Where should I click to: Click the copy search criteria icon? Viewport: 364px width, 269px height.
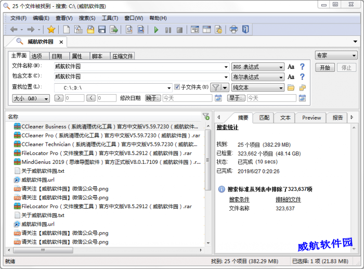(x=78, y=30)
